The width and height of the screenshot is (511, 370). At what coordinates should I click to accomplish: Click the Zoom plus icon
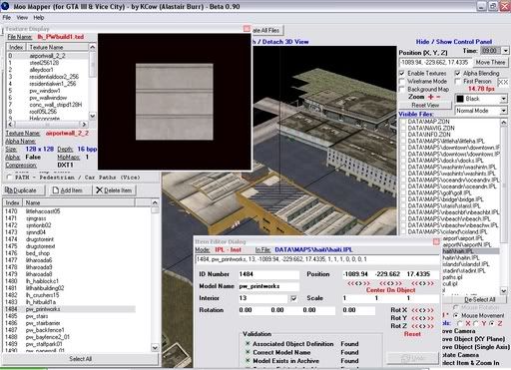click(x=431, y=97)
